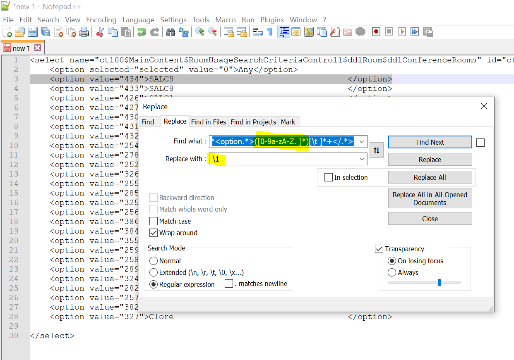Viewport: 514px width, 360px height.
Task: Expand the Replace with history dropdown
Action: [x=362, y=159]
